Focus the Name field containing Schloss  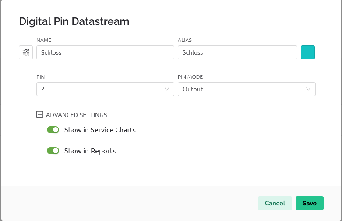(105, 52)
